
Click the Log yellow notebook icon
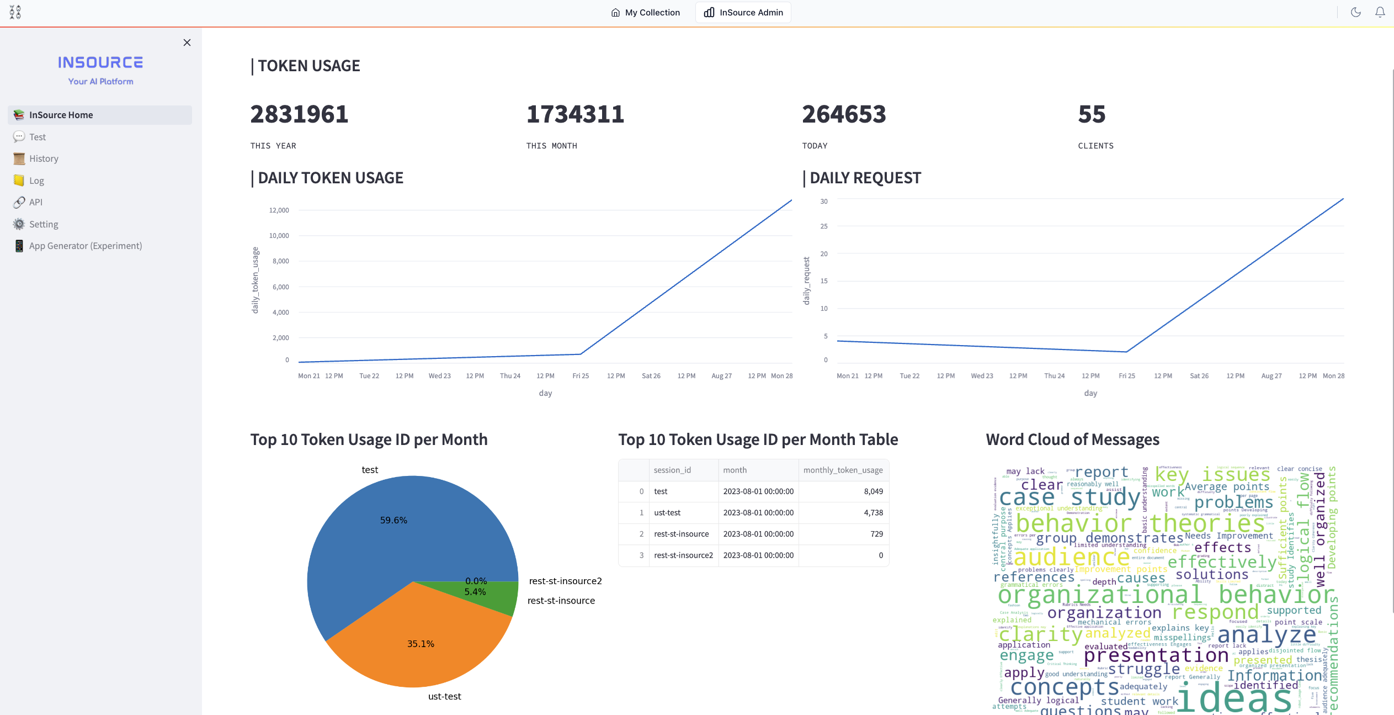click(x=19, y=181)
